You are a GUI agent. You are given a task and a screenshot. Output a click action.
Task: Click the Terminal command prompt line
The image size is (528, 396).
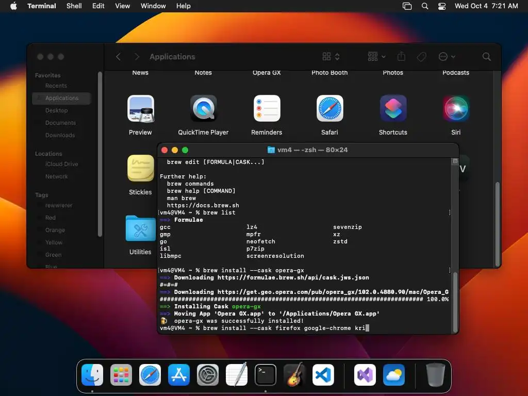(x=265, y=328)
